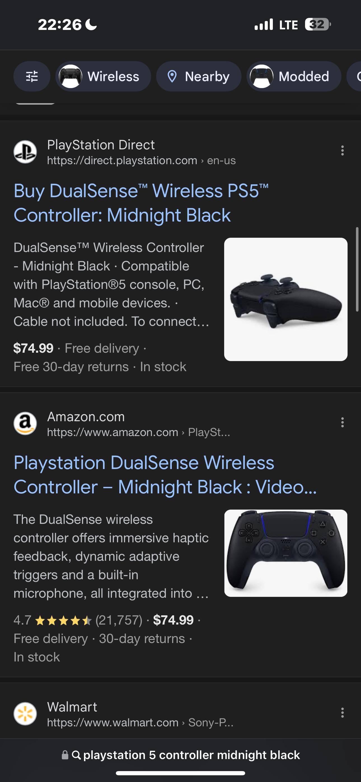361x782 pixels.
Task: Tap the PlayStation Direct logo icon
Action: pos(25,152)
